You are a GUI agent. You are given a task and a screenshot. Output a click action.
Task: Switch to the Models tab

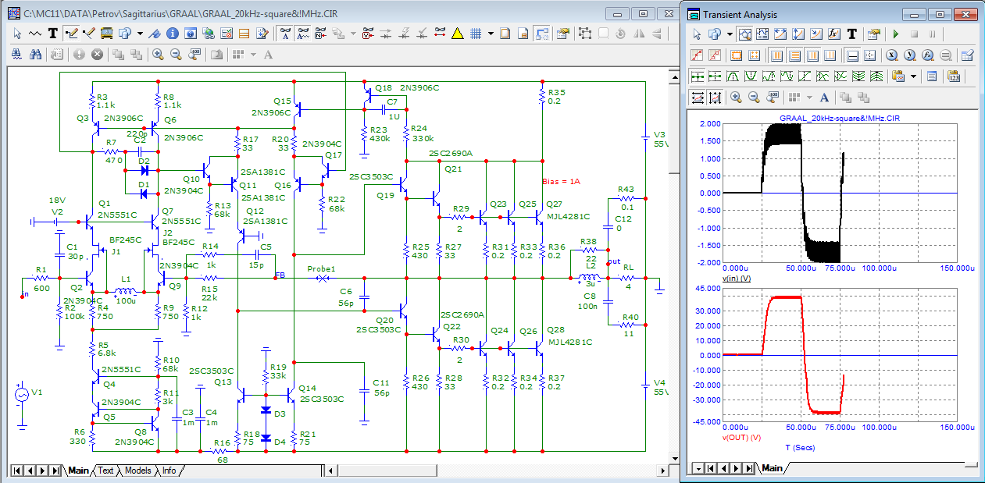coord(137,471)
